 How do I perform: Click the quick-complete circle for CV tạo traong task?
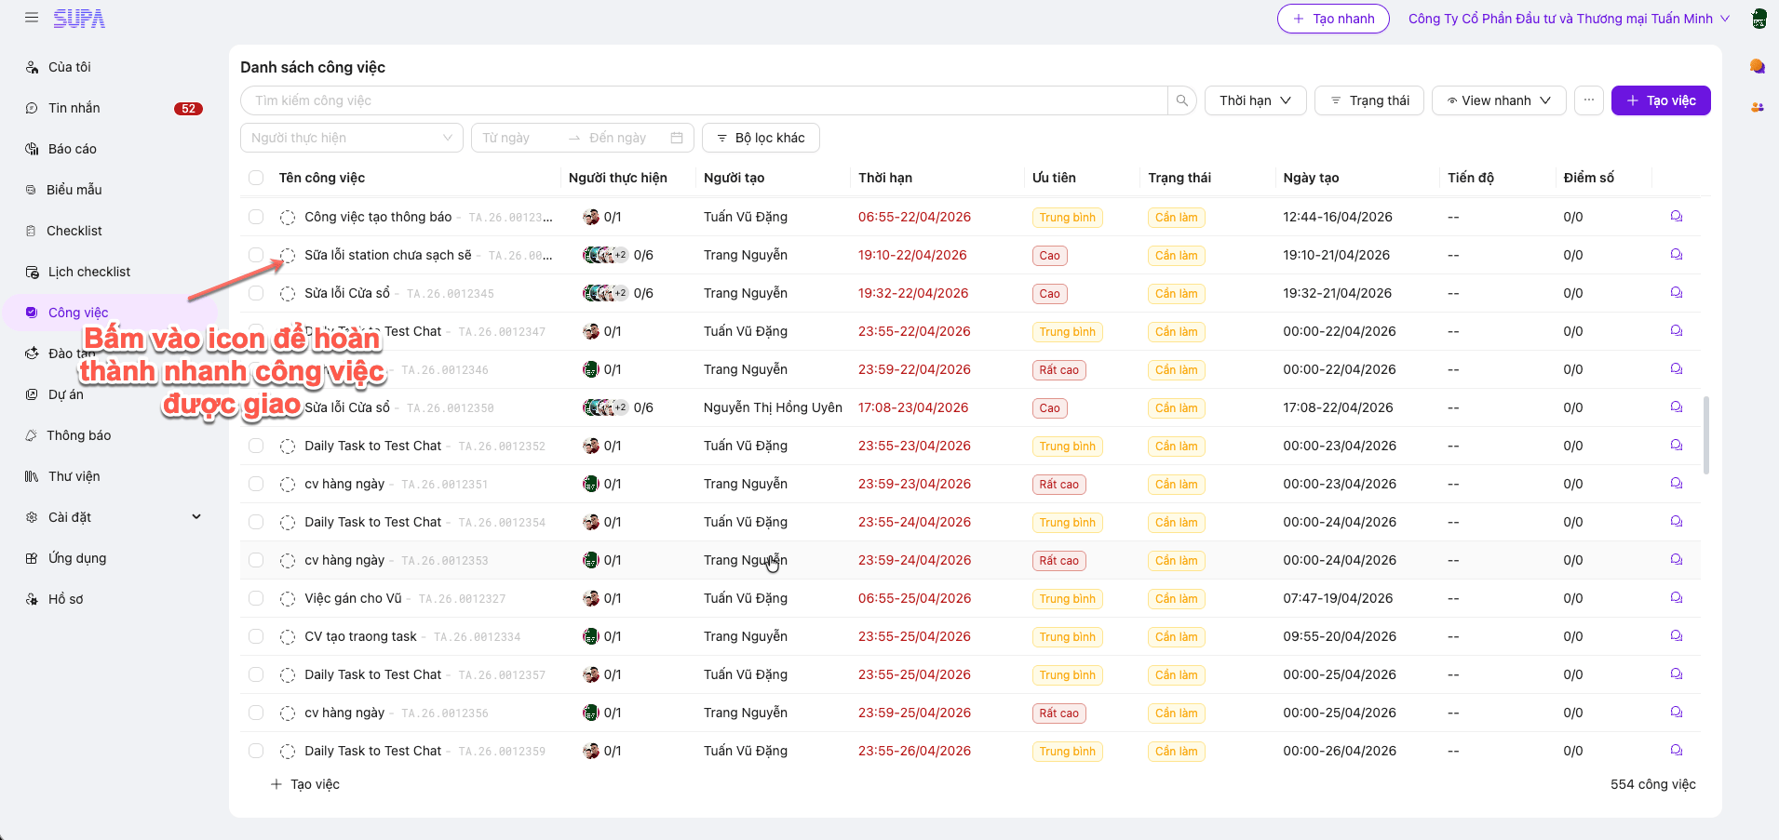click(288, 637)
